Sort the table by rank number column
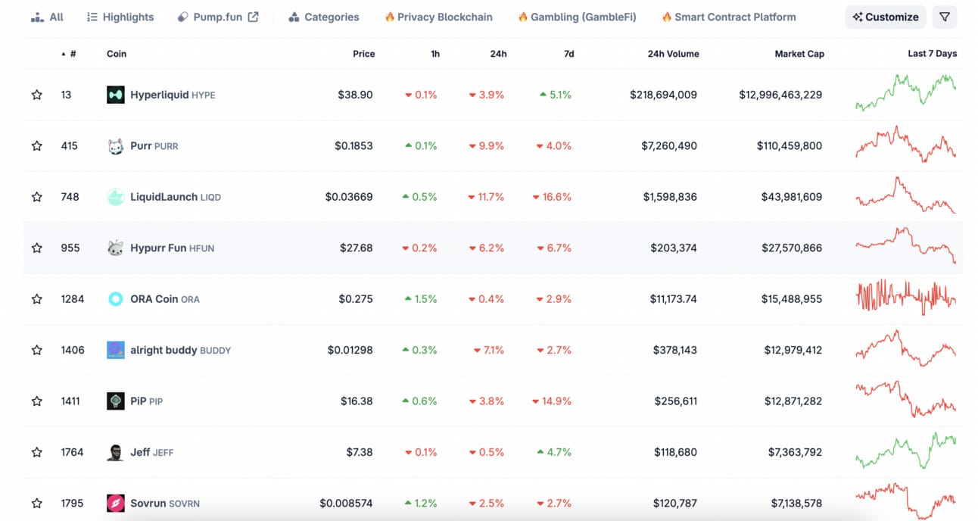 [72, 54]
